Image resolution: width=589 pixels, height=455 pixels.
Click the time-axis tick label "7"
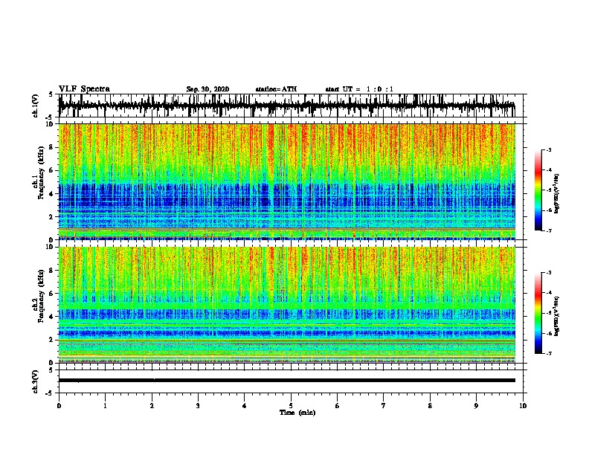click(x=384, y=406)
